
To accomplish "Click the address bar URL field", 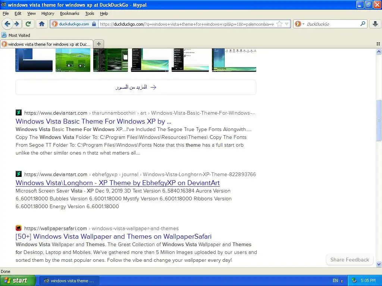I will coord(187,24).
